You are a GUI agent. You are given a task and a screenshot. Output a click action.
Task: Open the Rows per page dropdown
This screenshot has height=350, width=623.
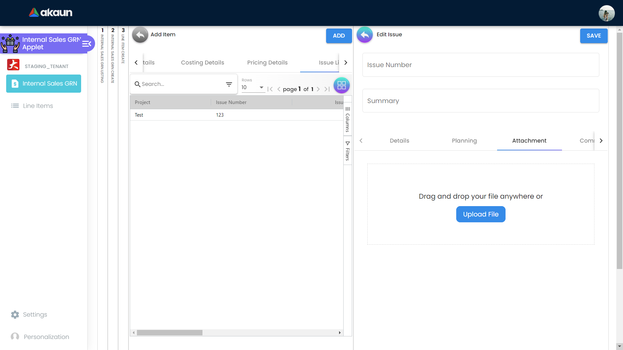[x=252, y=87]
